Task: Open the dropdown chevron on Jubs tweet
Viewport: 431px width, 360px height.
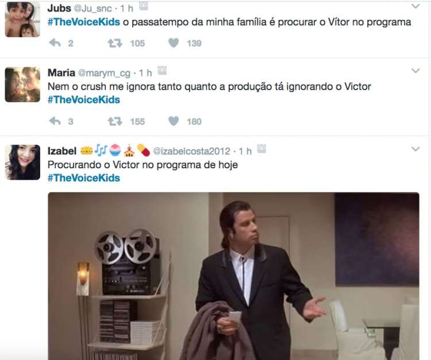Action: pyautogui.click(x=415, y=6)
